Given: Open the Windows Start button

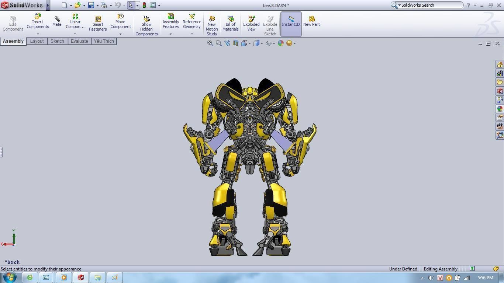Looking at the screenshot, I should pos(10,277).
